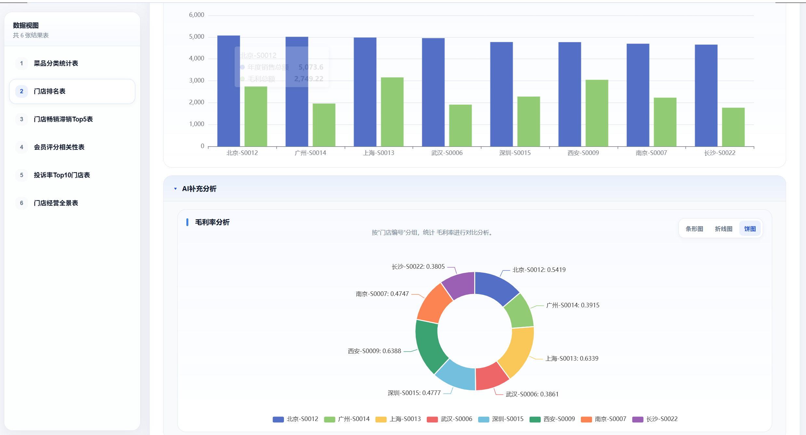Click 长沙-S0022 green profit bar
The image size is (806, 435).
733,127
